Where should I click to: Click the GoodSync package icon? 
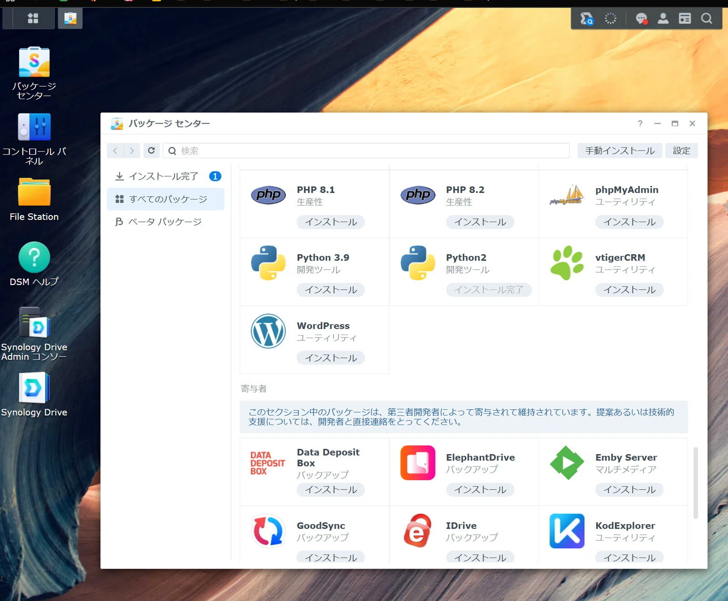(268, 531)
